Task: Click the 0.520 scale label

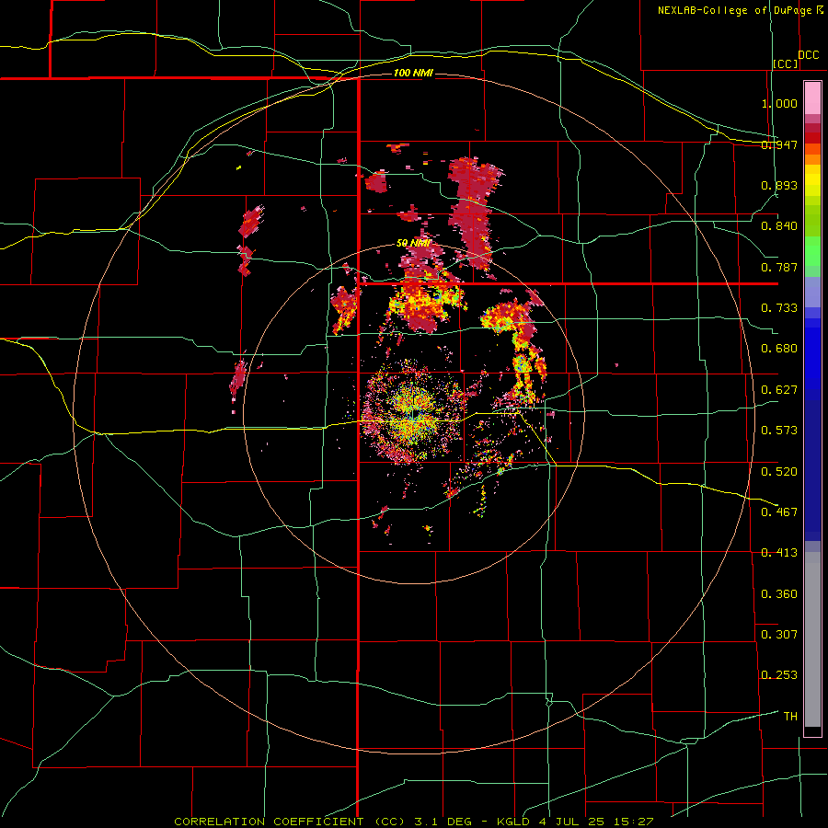Action: click(779, 472)
